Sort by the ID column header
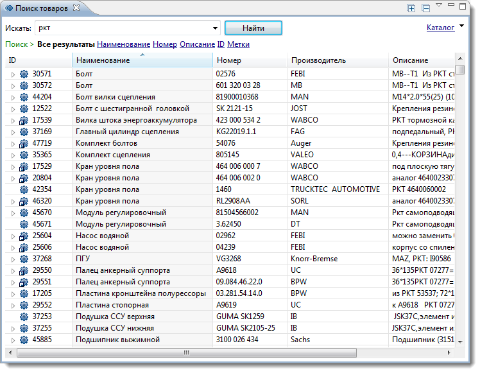 pyautogui.click(x=39, y=60)
